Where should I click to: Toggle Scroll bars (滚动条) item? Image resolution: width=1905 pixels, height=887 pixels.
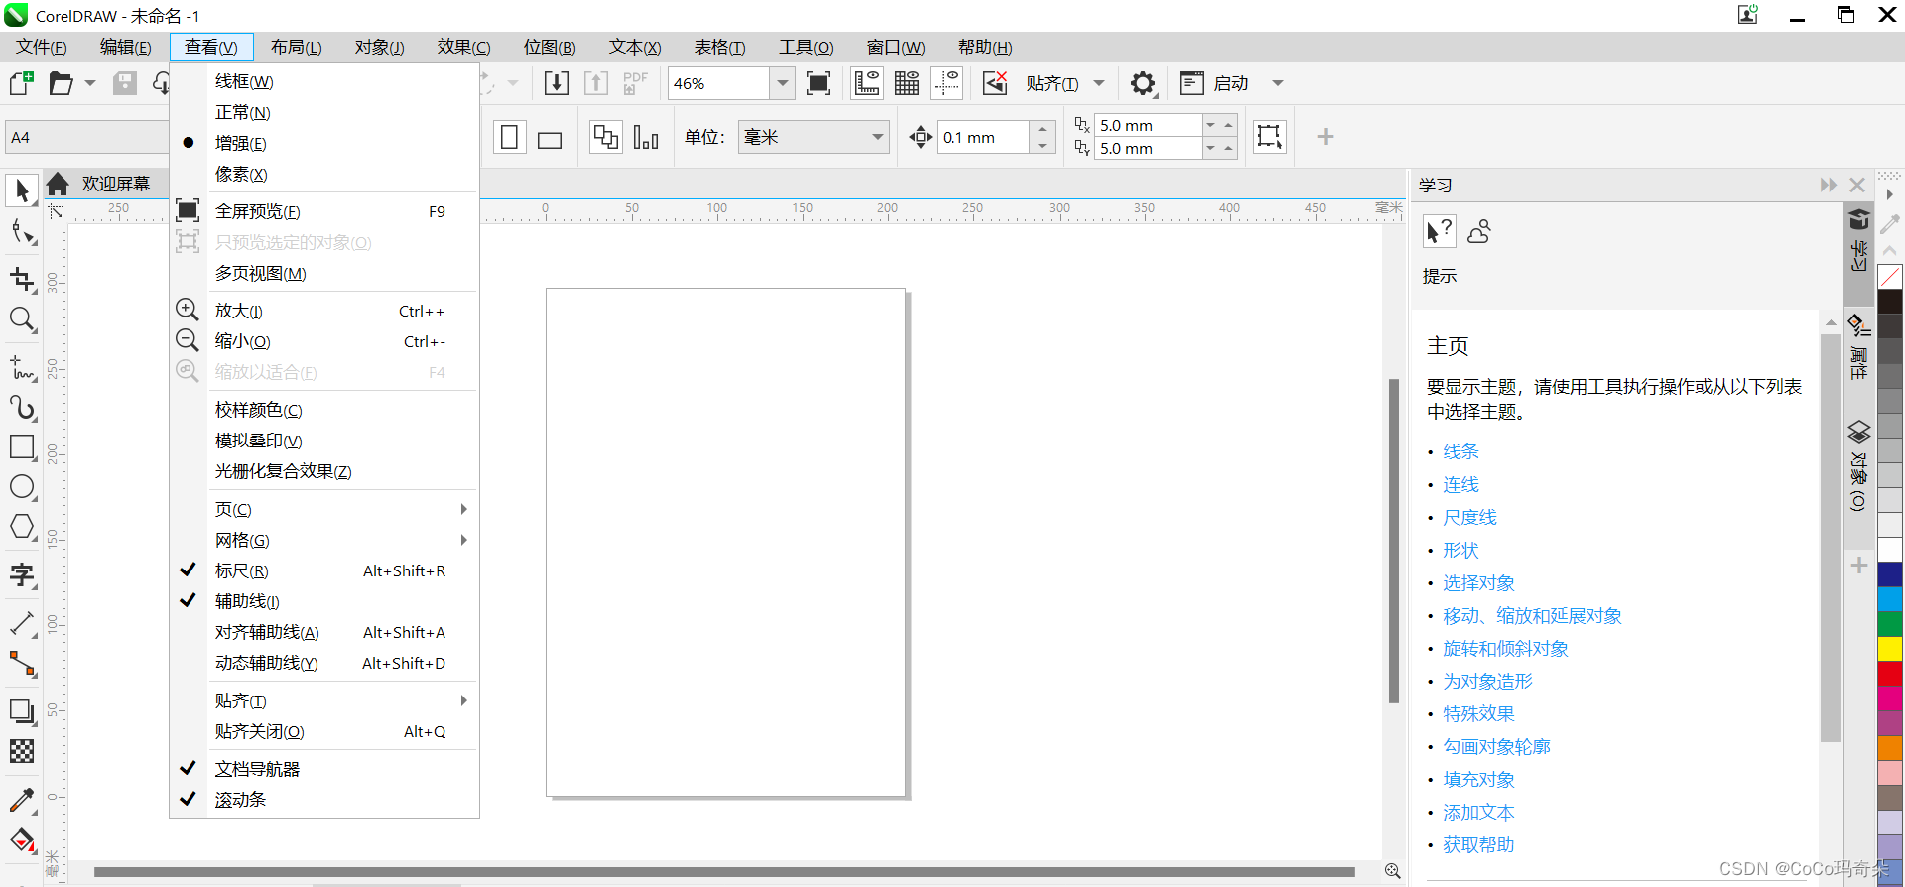(324, 799)
